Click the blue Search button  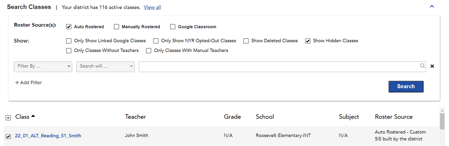pyautogui.click(x=406, y=87)
